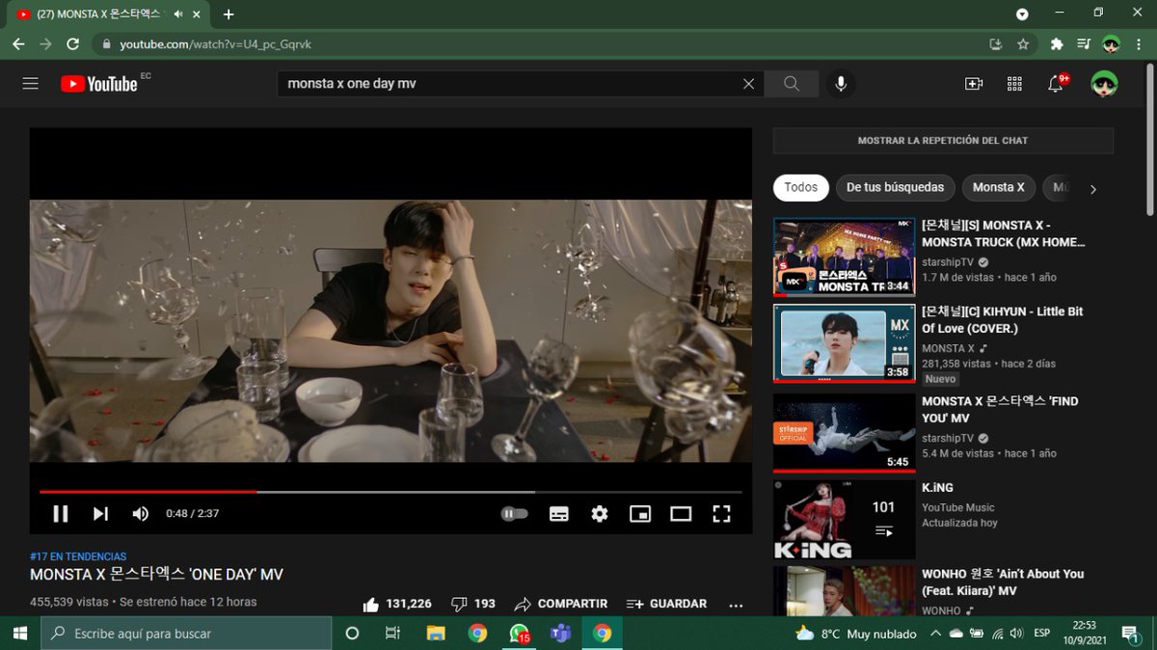
Task: Show more filter chips with arrow
Action: coord(1092,189)
